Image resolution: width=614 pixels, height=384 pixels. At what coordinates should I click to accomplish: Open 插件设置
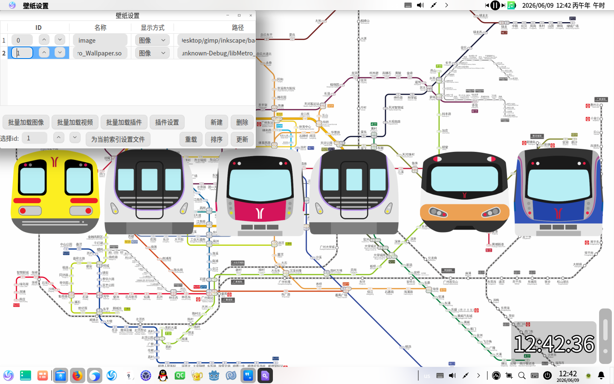pyautogui.click(x=167, y=122)
